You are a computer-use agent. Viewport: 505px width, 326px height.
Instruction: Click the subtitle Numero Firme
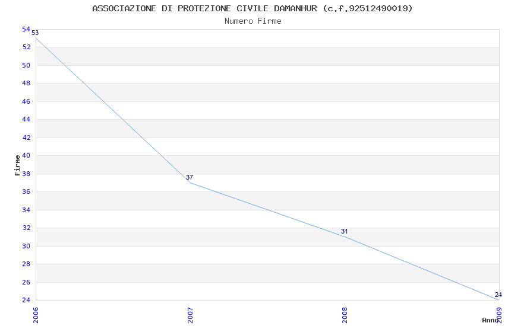(x=253, y=21)
